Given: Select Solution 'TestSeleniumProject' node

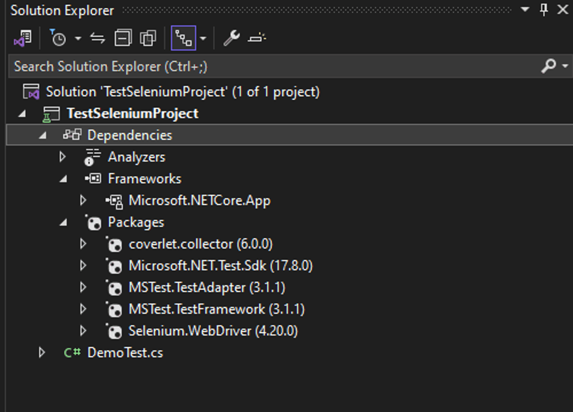Looking at the screenshot, I should pyautogui.click(x=183, y=92).
